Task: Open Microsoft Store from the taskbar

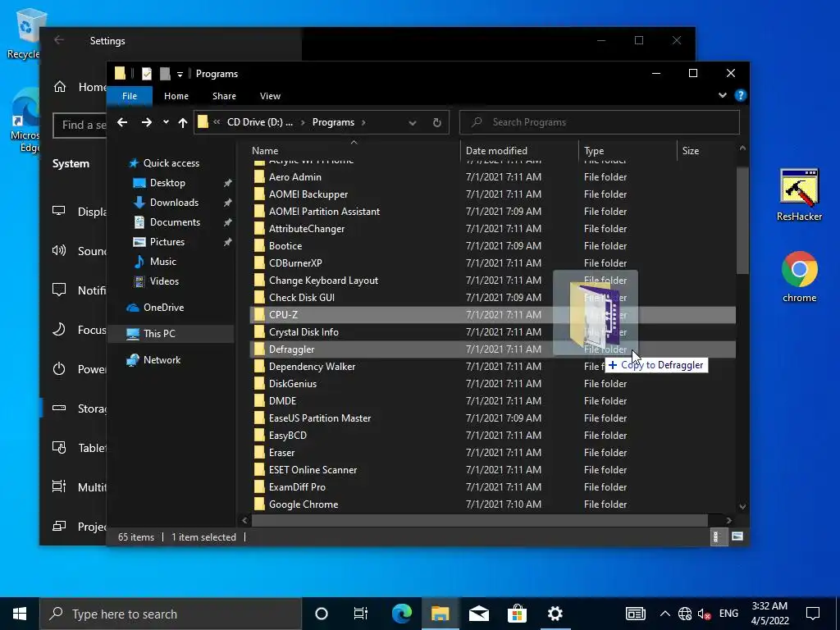Action: click(x=517, y=614)
